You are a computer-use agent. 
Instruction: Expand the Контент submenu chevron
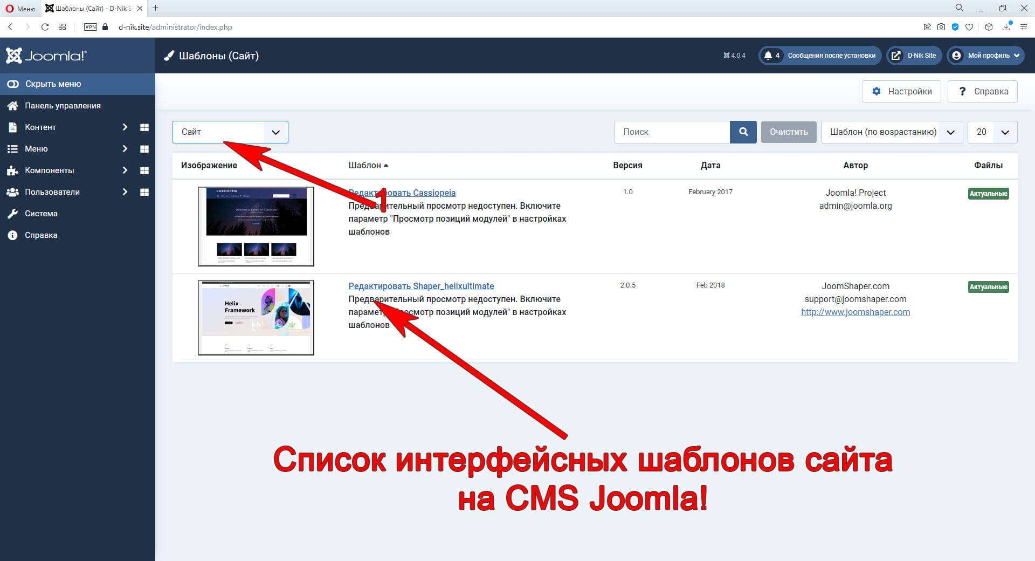(x=125, y=127)
